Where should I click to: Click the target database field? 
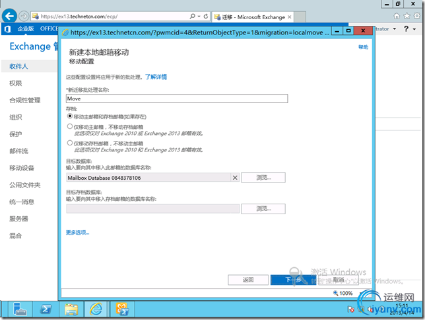(148, 178)
